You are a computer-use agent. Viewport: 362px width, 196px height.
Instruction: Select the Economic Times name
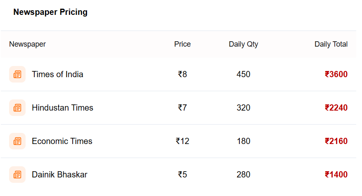click(x=62, y=141)
